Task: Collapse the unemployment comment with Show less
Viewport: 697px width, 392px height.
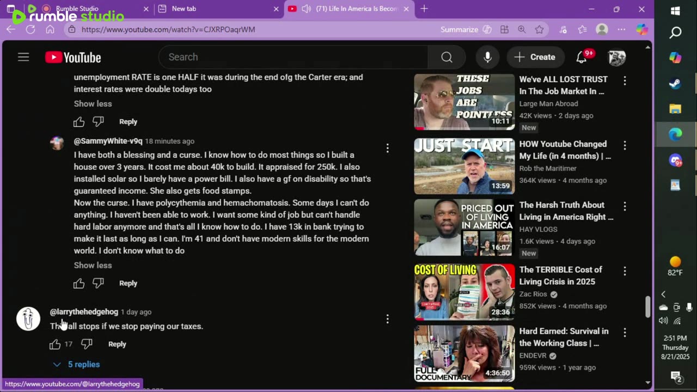Action: 93,103
